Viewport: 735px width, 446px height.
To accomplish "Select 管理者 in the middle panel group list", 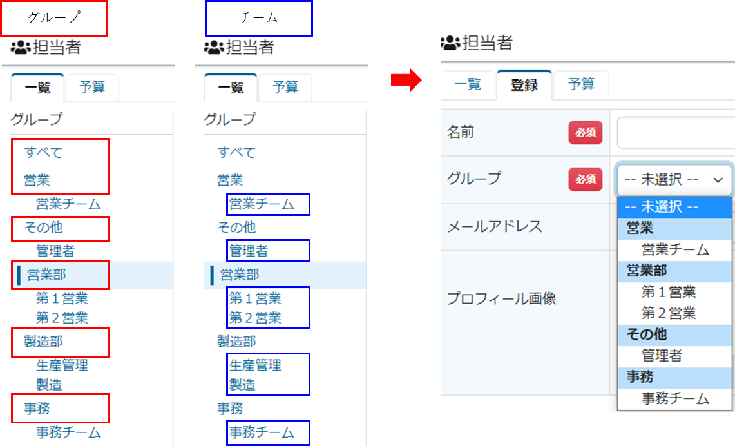I will pyautogui.click(x=249, y=251).
